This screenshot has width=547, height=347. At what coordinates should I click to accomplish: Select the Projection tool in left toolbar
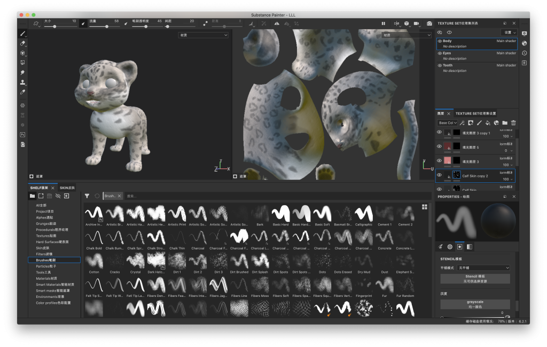(22, 53)
